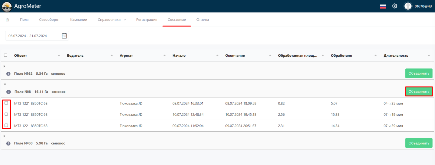Image resolution: width=435 pixels, height=165 pixels.
Task: Expand the Поле №62 group
Action: pyautogui.click(x=4, y=66)
